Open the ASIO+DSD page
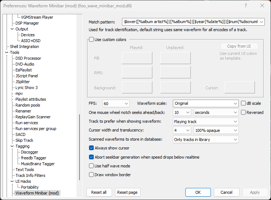 click(31, 41)
